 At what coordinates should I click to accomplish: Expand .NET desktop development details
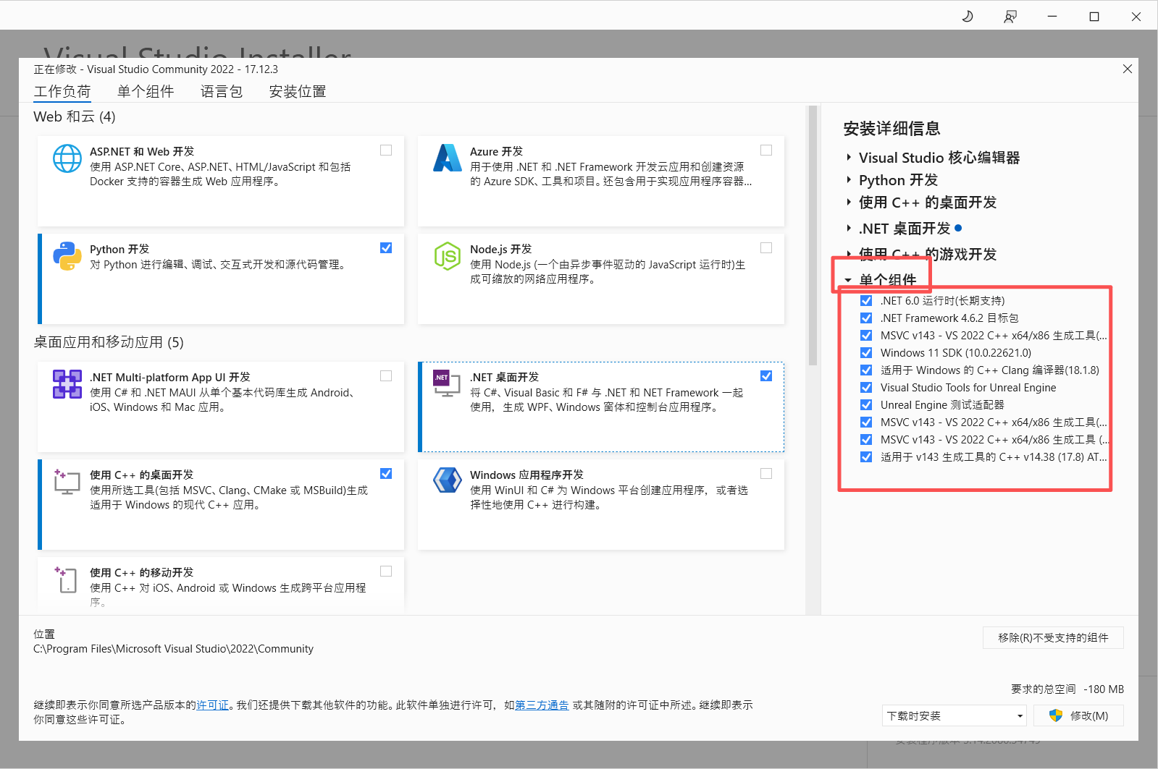[x=849, y=229]
